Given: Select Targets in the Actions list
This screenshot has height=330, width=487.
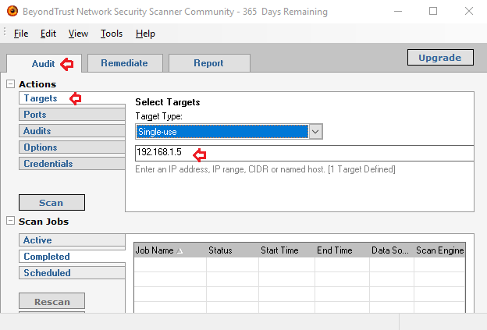Looking at the screenshot, I should point(72,98).
